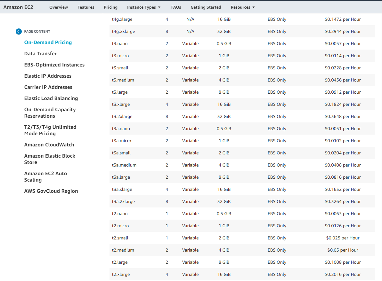Viewport: 382px width, 281px height.
Task: Select the t3a.large instance name
Action: click(x=121, y=177)
